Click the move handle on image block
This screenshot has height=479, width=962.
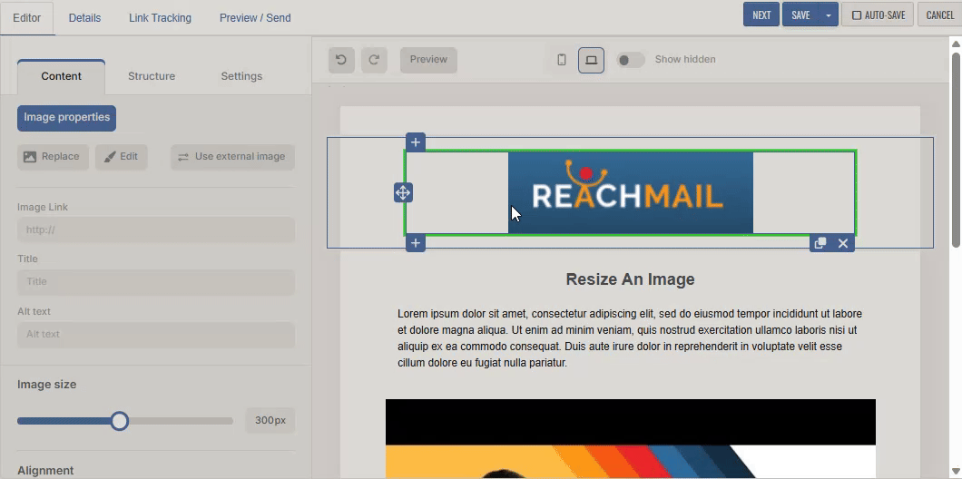tap(402, 192)
